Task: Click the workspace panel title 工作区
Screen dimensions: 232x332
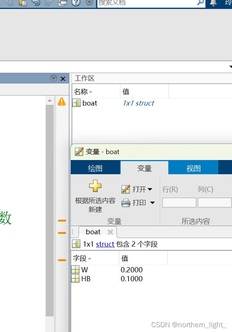Action: pos(84,78)
